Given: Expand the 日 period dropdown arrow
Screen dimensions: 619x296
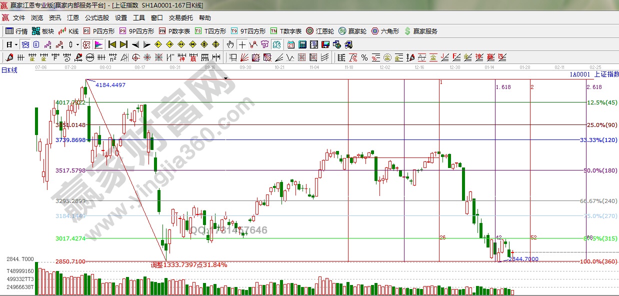Looking at the screenshot, I should pyautogui.click(x=16, y=44).
